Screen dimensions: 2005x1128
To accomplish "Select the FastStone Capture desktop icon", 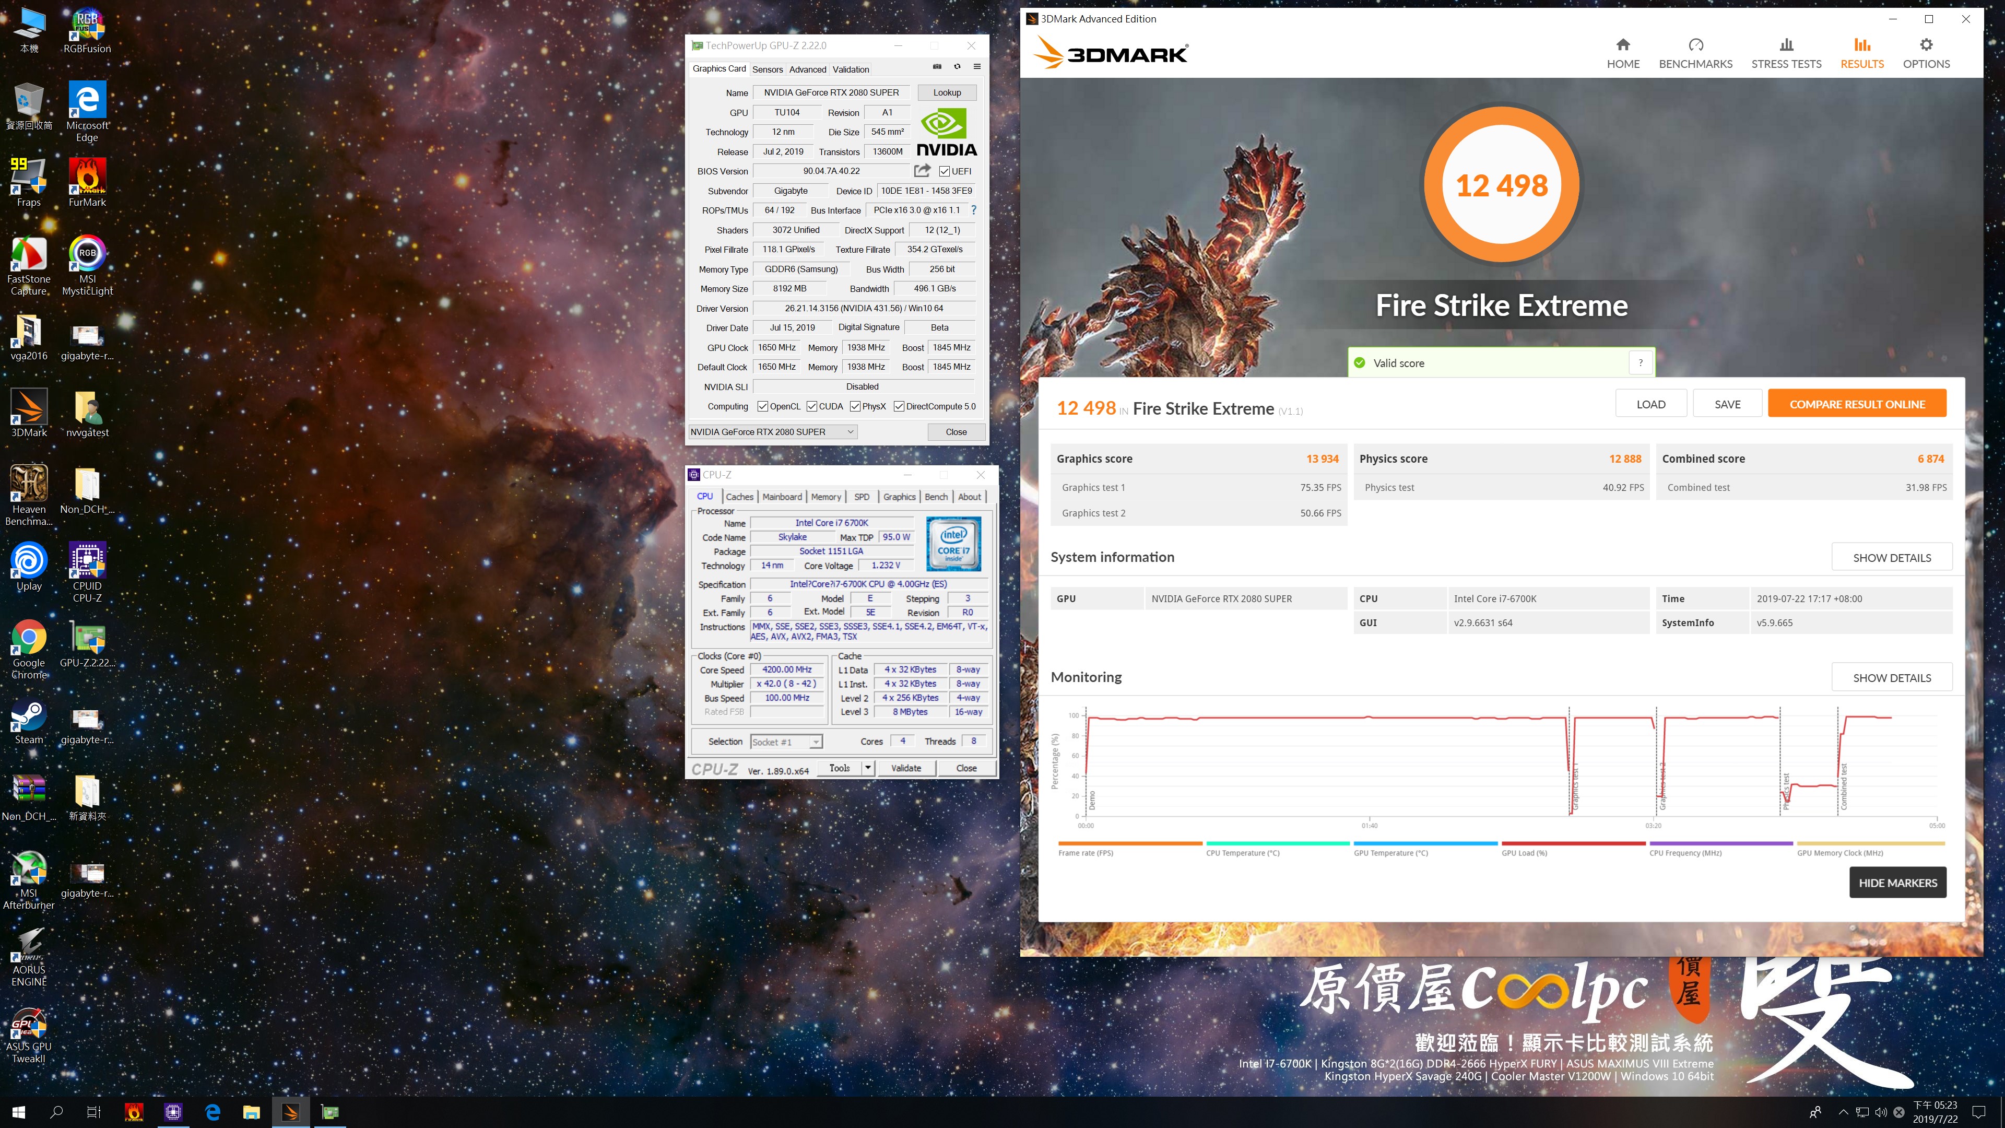I will pyautogui.click(x=29, y=265).
